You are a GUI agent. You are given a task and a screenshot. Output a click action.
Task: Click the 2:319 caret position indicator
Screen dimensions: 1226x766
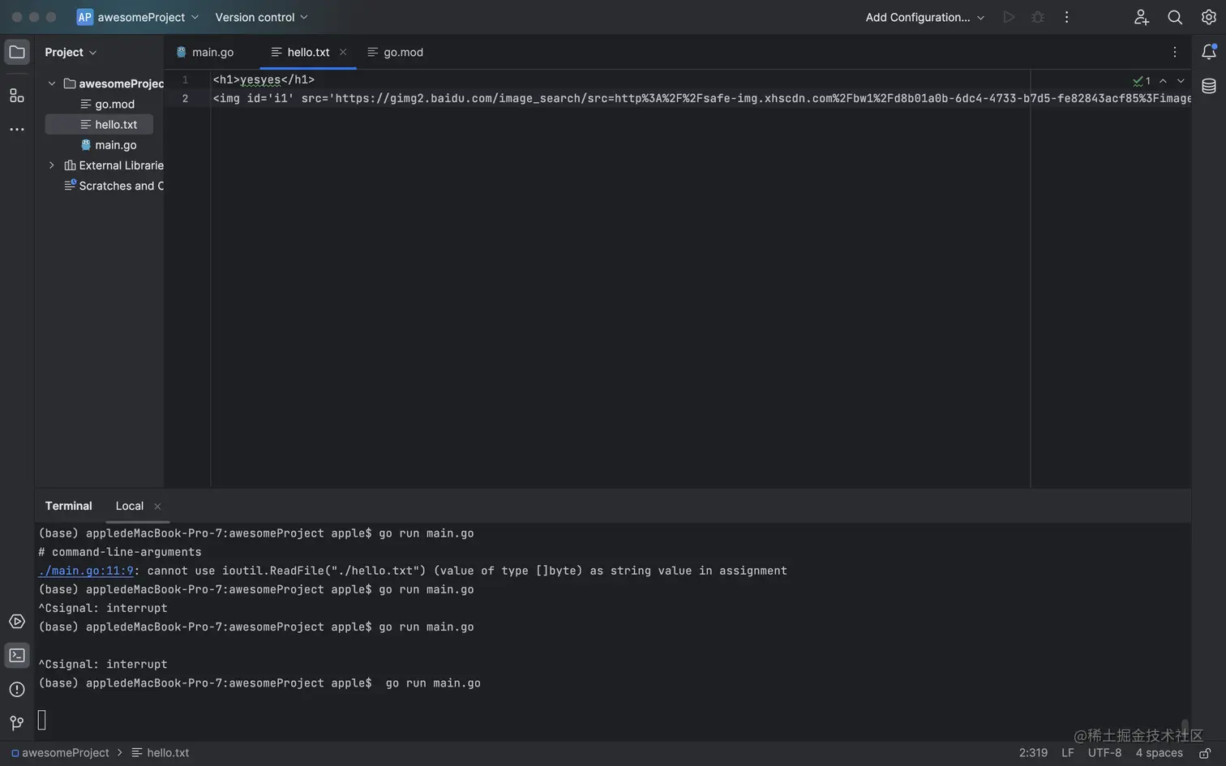pos(1033,753)
